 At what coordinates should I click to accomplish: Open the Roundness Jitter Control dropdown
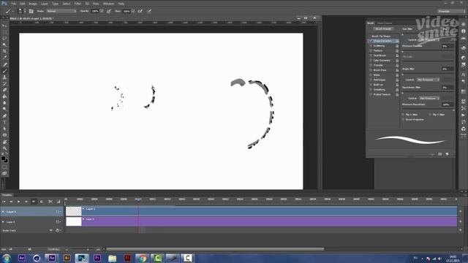429,98
